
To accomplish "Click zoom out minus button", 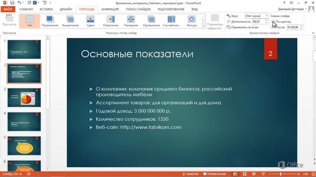I will tap(270, 174).
